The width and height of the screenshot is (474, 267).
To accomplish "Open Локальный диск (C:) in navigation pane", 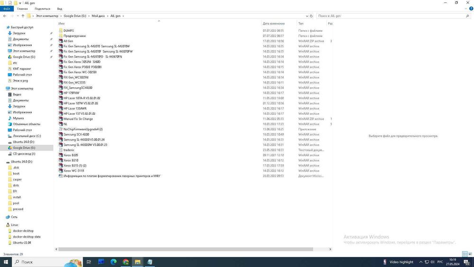I will click(27, 136).
